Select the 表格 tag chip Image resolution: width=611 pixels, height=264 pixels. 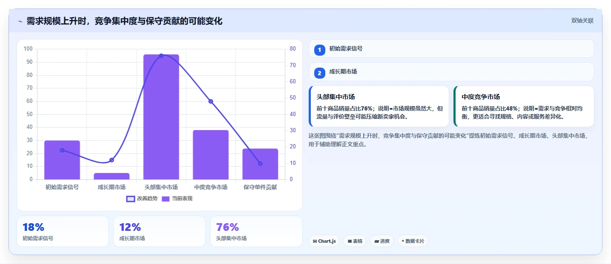tap(355, 241)
